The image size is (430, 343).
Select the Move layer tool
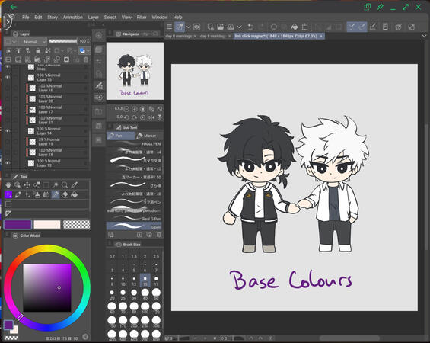click(x=27, y=184)
